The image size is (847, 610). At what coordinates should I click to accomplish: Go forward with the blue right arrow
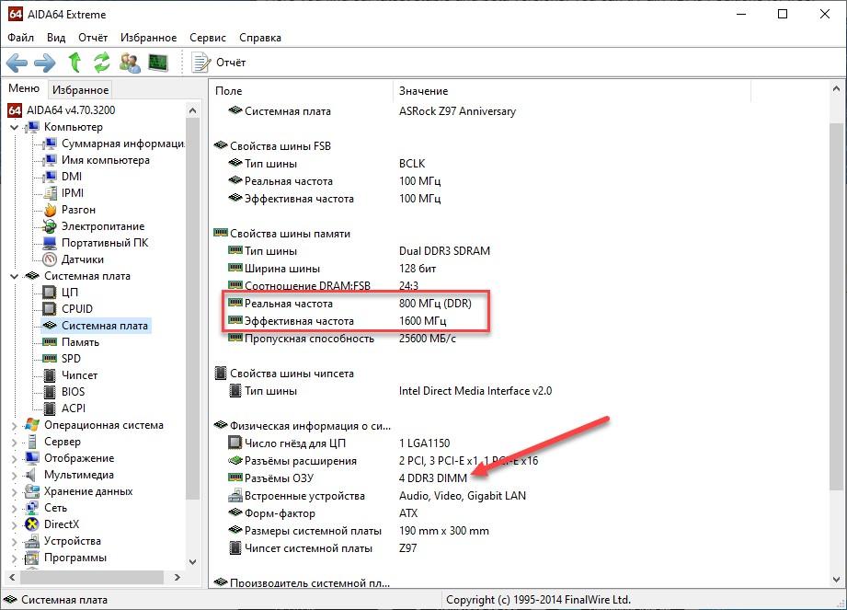tap(44, 63)
